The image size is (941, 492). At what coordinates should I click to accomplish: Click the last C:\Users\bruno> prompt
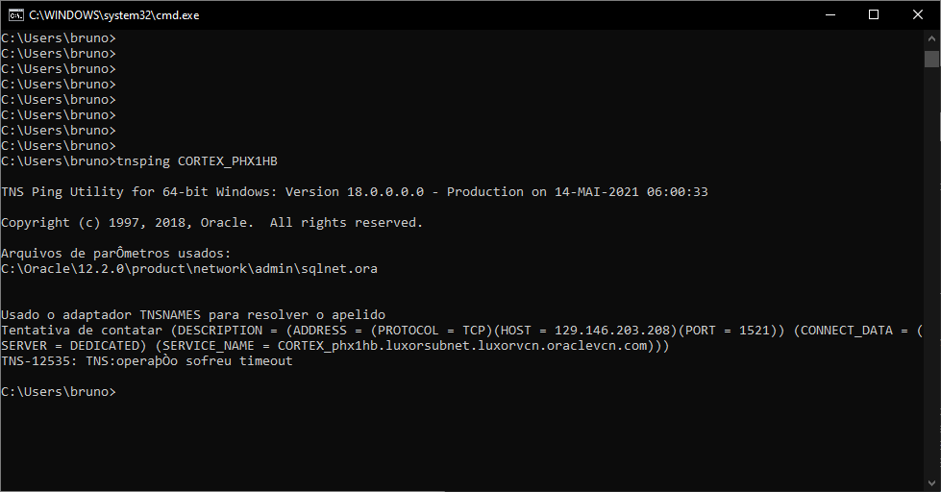click(59, 392)
